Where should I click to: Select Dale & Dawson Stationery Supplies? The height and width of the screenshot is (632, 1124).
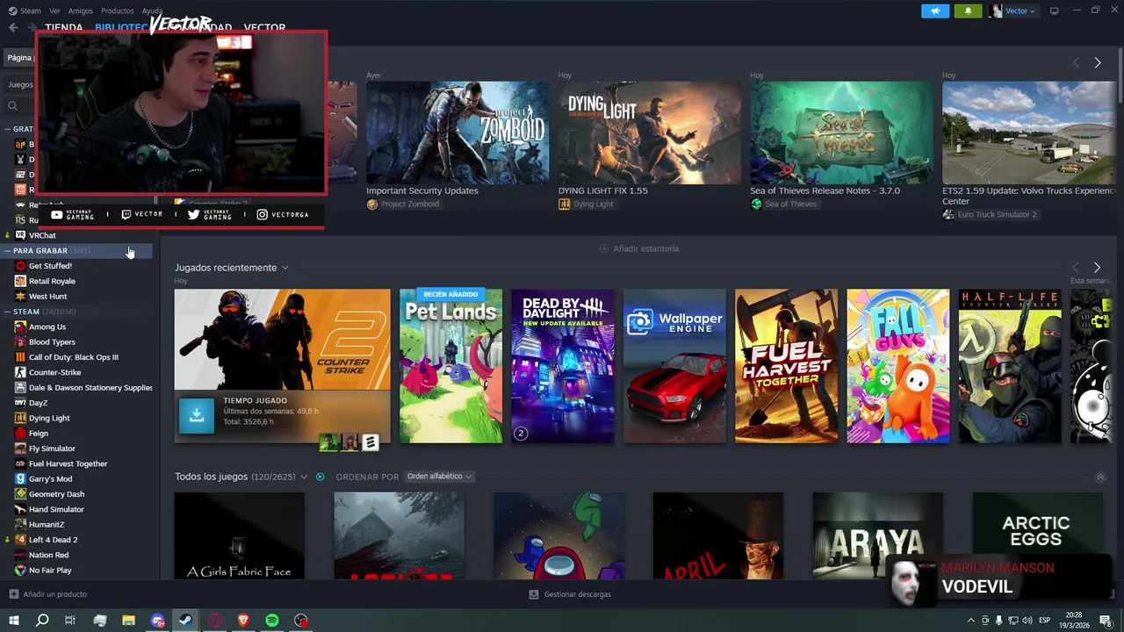(90, 387)
